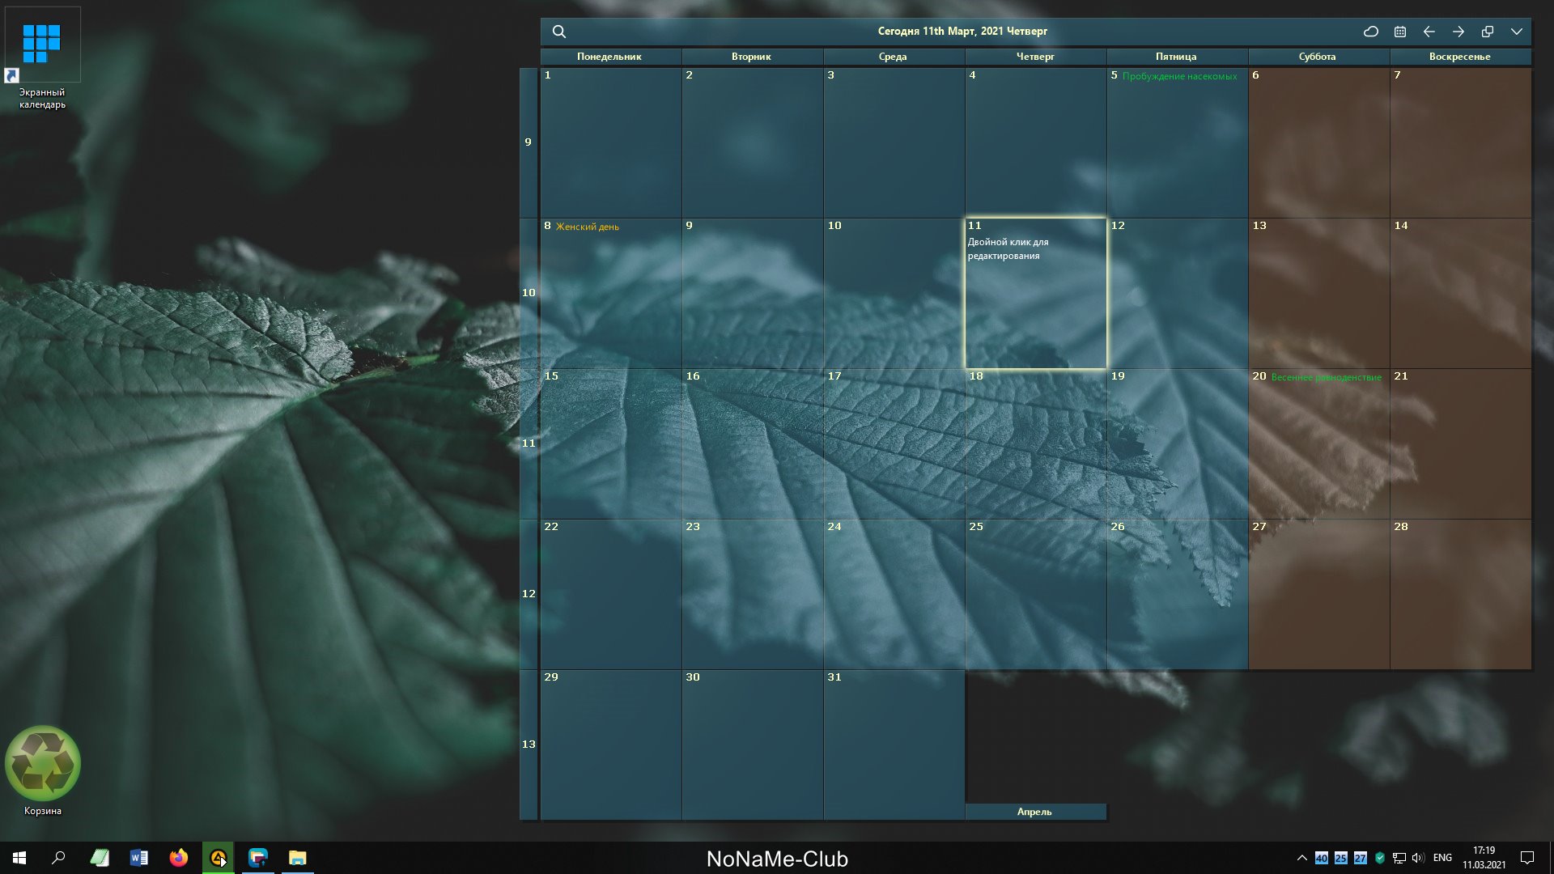Open network settings tray icon
The height and width of the screenshot is (874, 1554).
1399,858
